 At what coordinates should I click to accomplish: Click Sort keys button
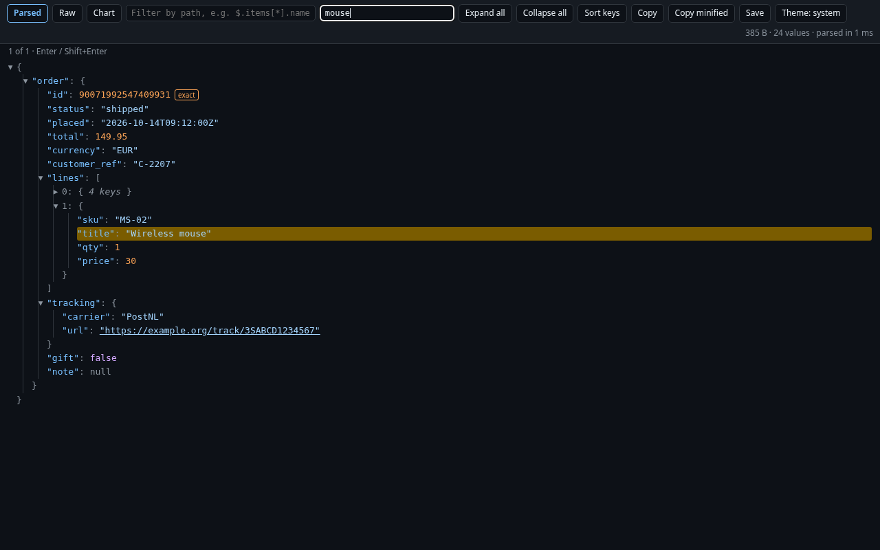coord(602,13)
